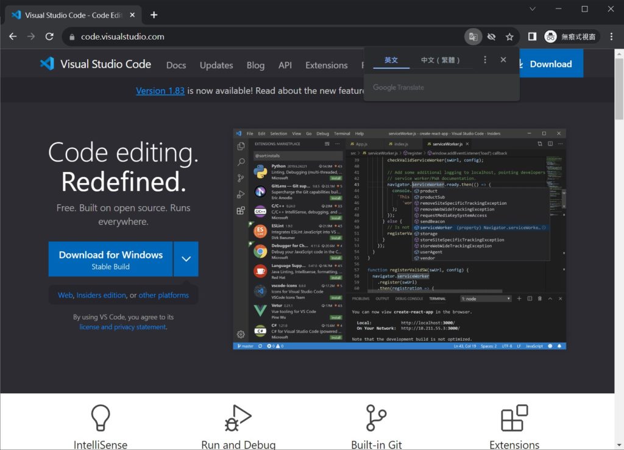Viewport: 624px width, 450px height.
Task: Click the forward navigation arrow
Action: [x=31, y=37]
